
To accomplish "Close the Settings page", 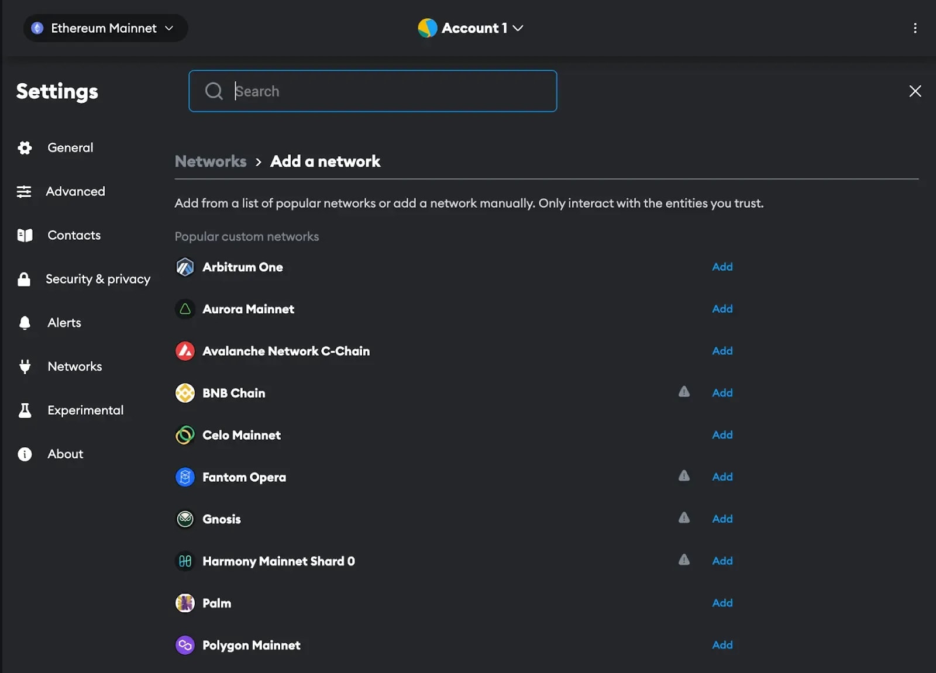I will click(x=915, y=91).
